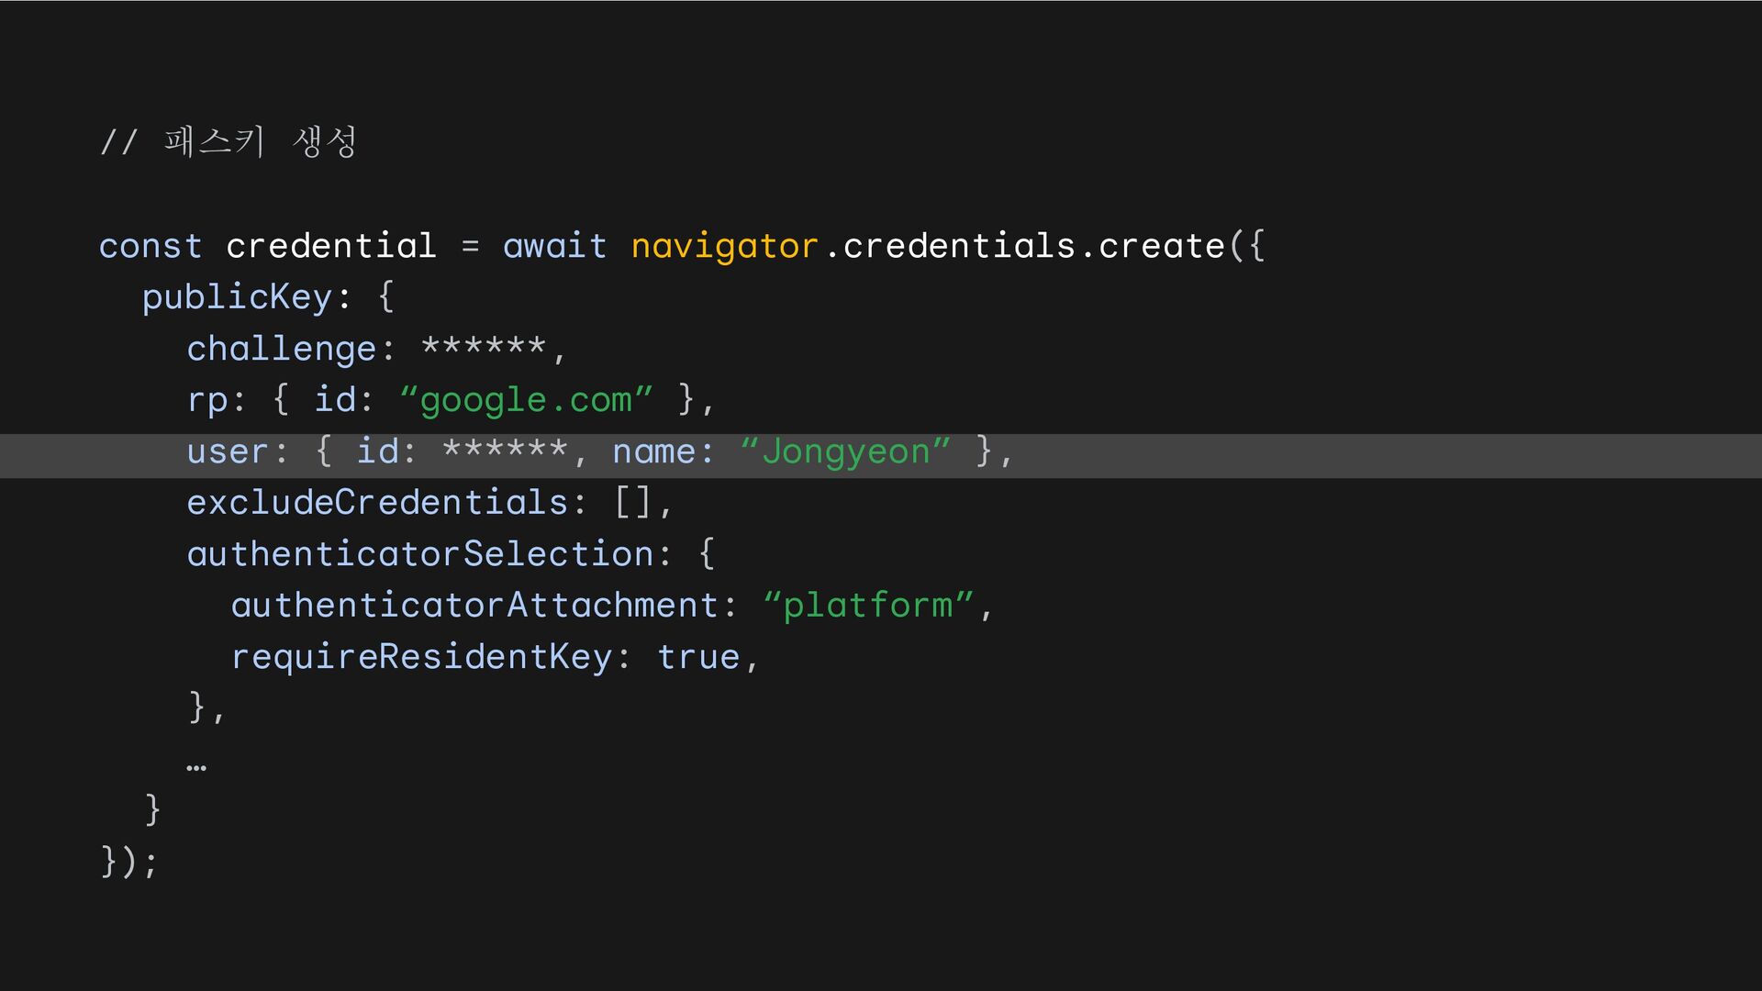1762x991 pixels.
Task: Click the authenticatorSelection property
Action: pos(420,554)
